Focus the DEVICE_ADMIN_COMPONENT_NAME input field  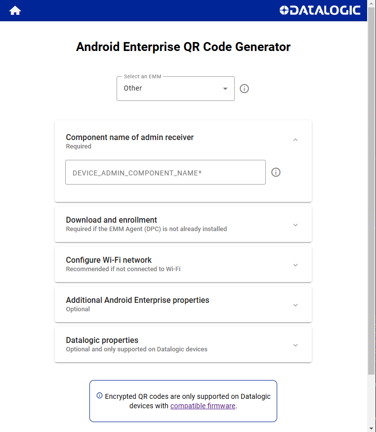pyautogui.click(x=166, y=172)
